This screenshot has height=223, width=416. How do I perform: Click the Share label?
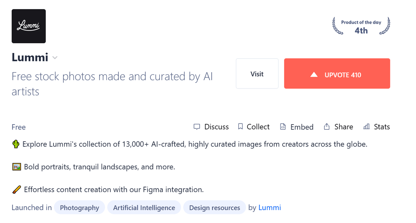coord(344,127)
